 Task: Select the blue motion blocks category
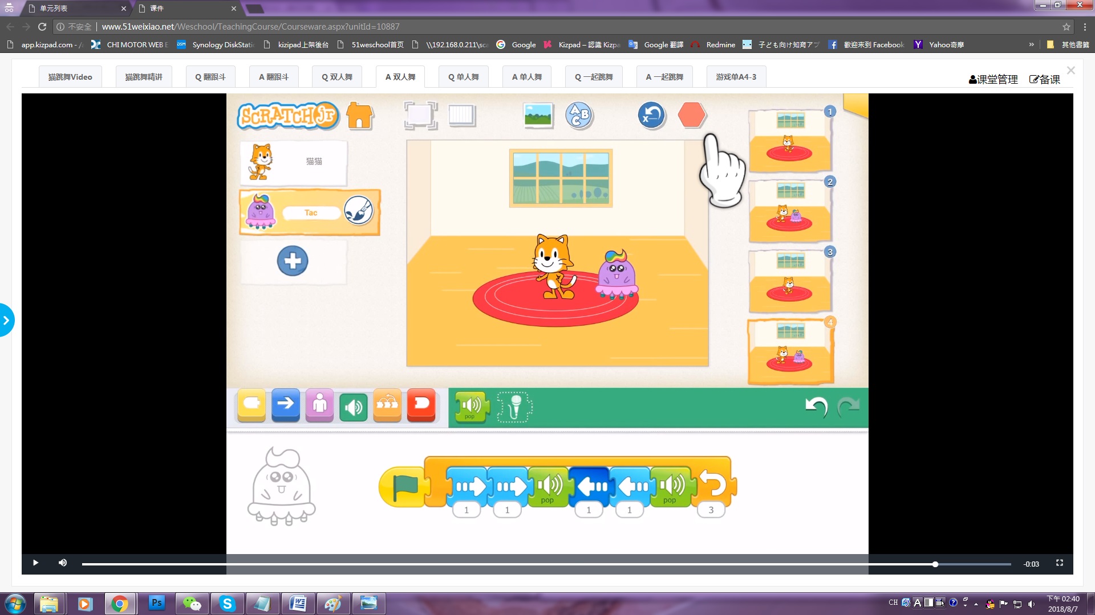coord(286,405)
